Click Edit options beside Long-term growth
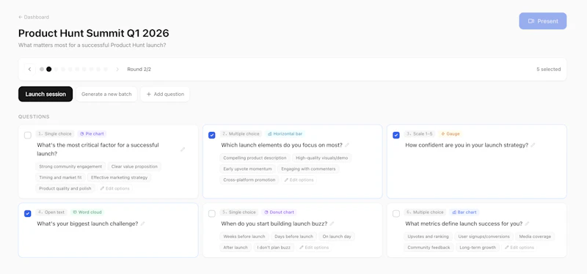Image resolution: width=587 pixels, height=274 pixels. tap(519, 248)
